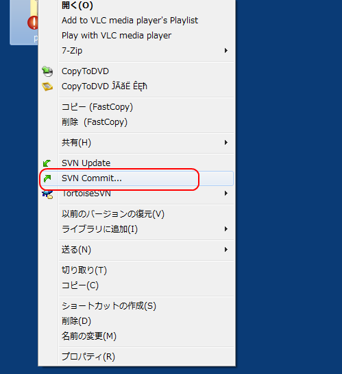342x374 pixels.
Task: Select Add to VLC media player's Playlist
Action: [x=136, y=21]
